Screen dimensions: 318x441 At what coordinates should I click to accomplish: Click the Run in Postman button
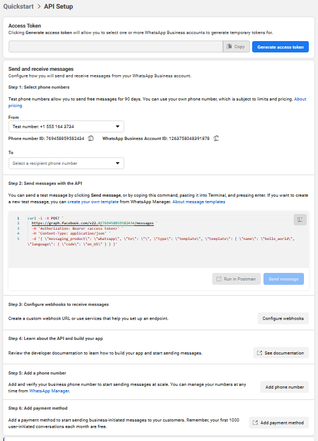click(x=236, y=279)
